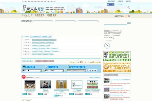This screenshot has height=101, width=152.
Task: Click the Facebook Like thumbs-up button
Action: [x=110, y=5]
